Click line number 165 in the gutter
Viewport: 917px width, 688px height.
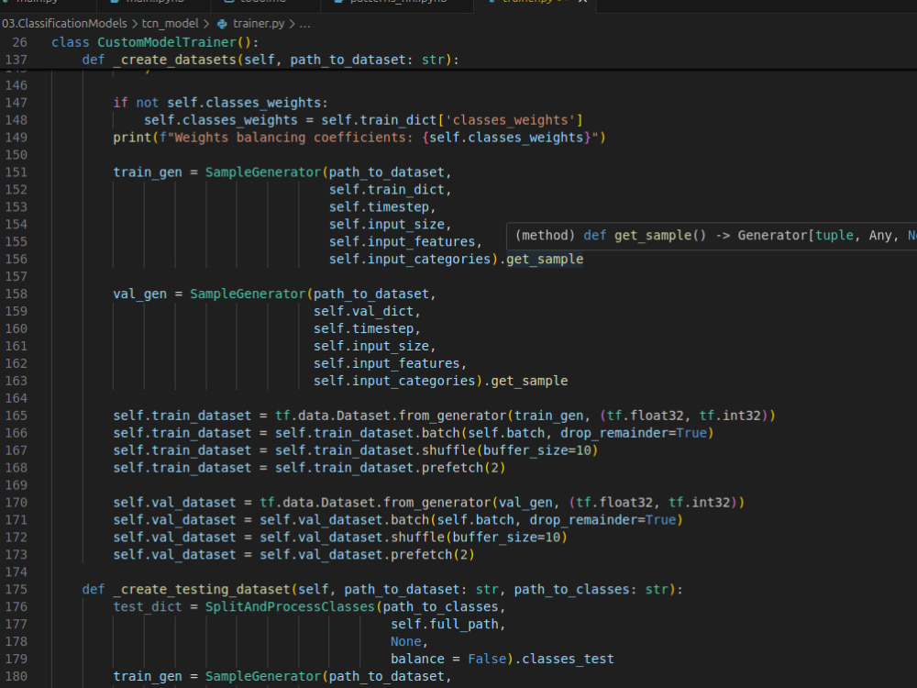click(17, 416)
